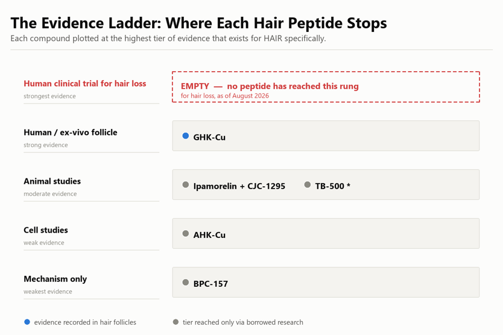
Task: Select the Ipamorelin + CJC-1295 label
Action: [239, 186]
